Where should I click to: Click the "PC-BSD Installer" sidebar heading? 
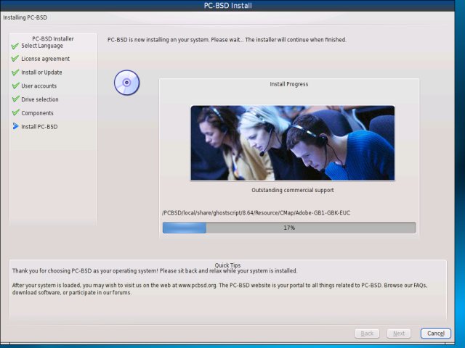coord(53,38)
